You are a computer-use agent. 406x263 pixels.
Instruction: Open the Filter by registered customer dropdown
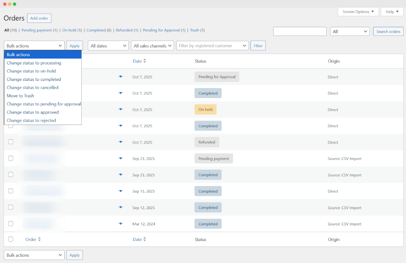pos(212,46)
